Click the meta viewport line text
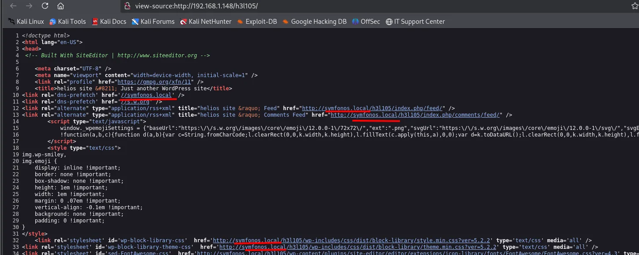This screenshot has width=639, height=255. pyautogui.click(x=146, y=75)
